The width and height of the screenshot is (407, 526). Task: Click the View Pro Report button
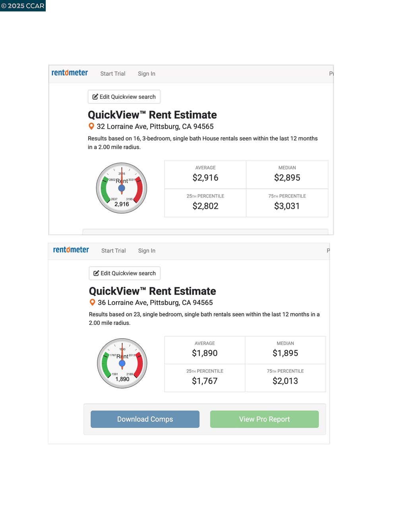tap(264, 419)
